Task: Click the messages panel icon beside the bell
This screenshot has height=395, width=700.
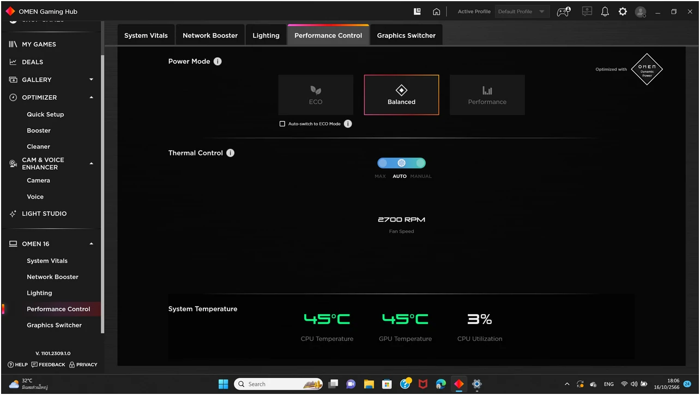Action: (587, 11)
